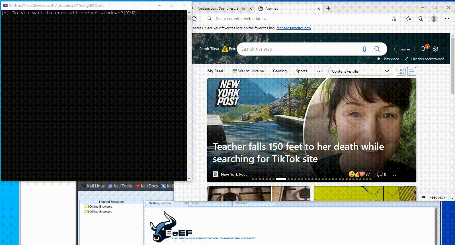Click the highlighted carousel progress indicator
The height and width of the screenshot is (245, 455).
(x=281, y=179)
